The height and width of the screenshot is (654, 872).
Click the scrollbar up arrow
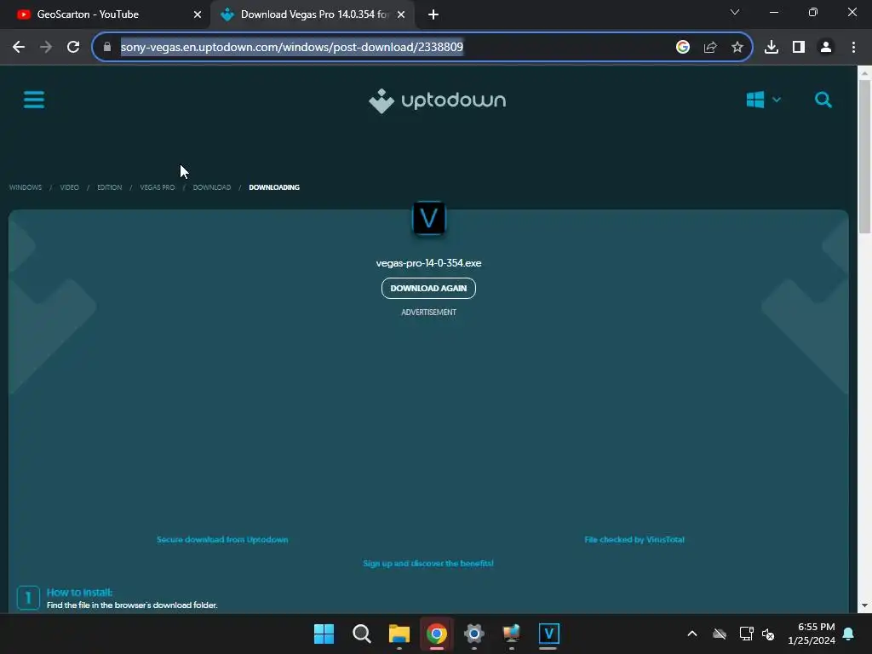coord(864,73)
